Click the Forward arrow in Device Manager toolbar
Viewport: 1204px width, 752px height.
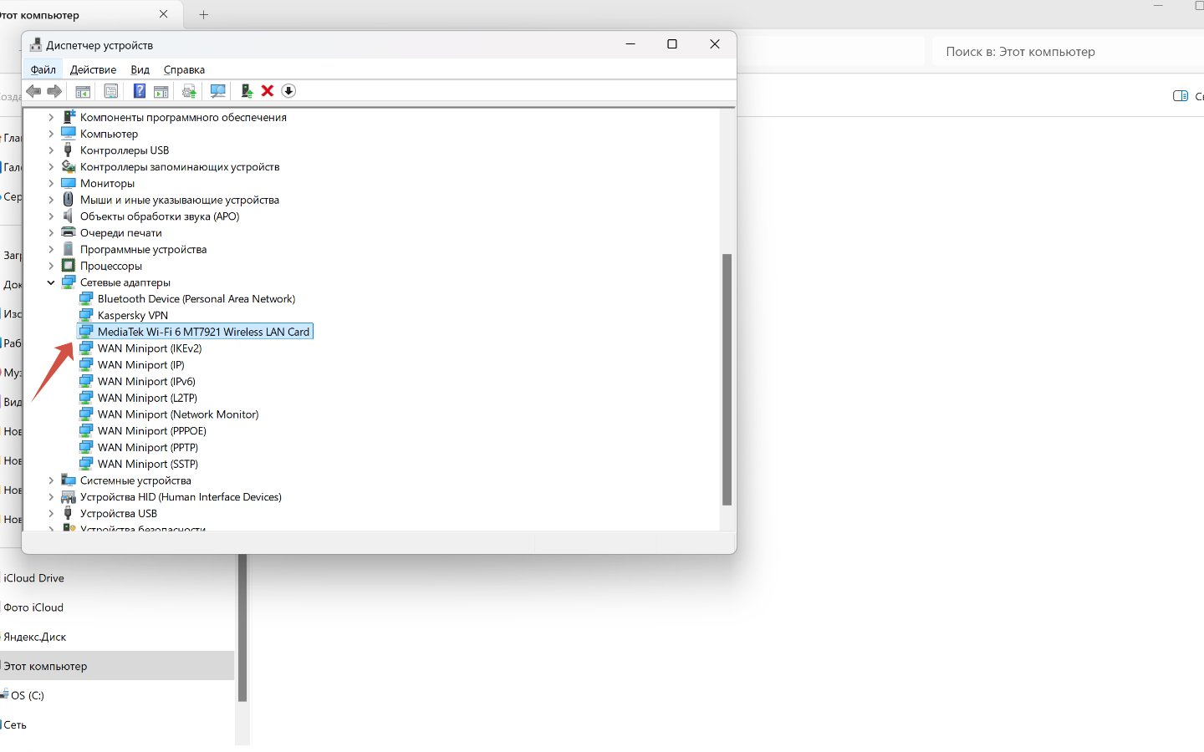pyautogui.click(x=54, y=91)
